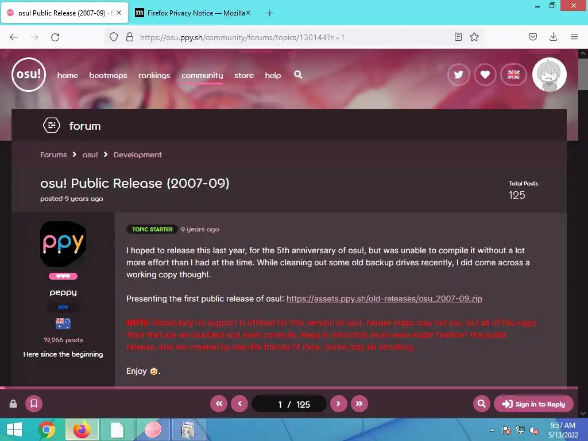Click the 19,266 posts link
The width and height of the screenshot is (588, 441).
[x=63, y=340]
